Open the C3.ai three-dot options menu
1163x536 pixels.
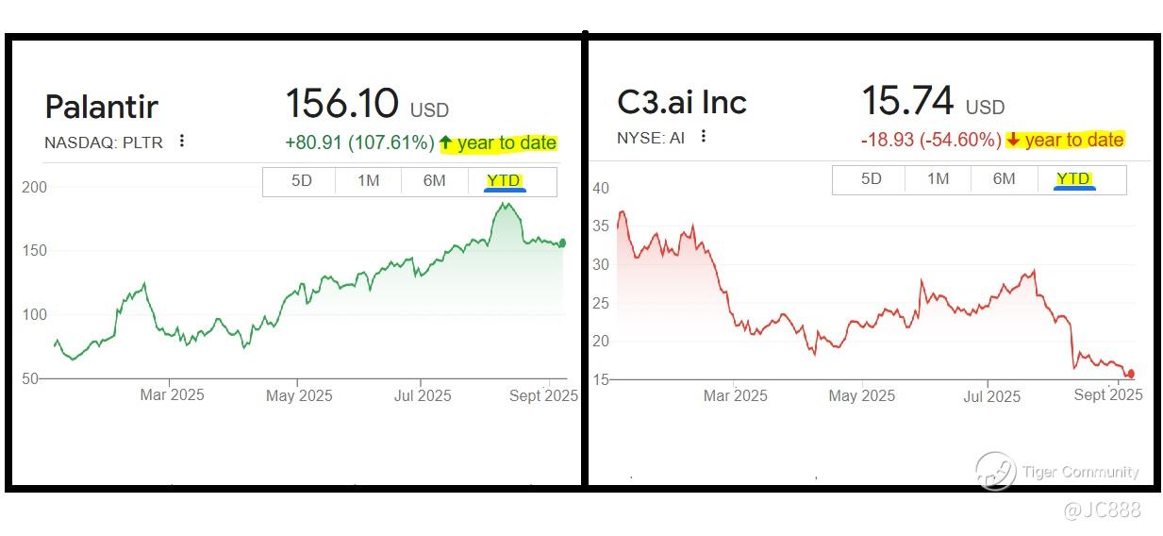tap(703, 137)
